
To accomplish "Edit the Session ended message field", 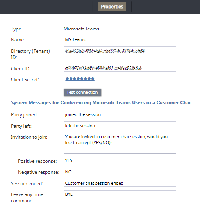I will pos(120,183).
